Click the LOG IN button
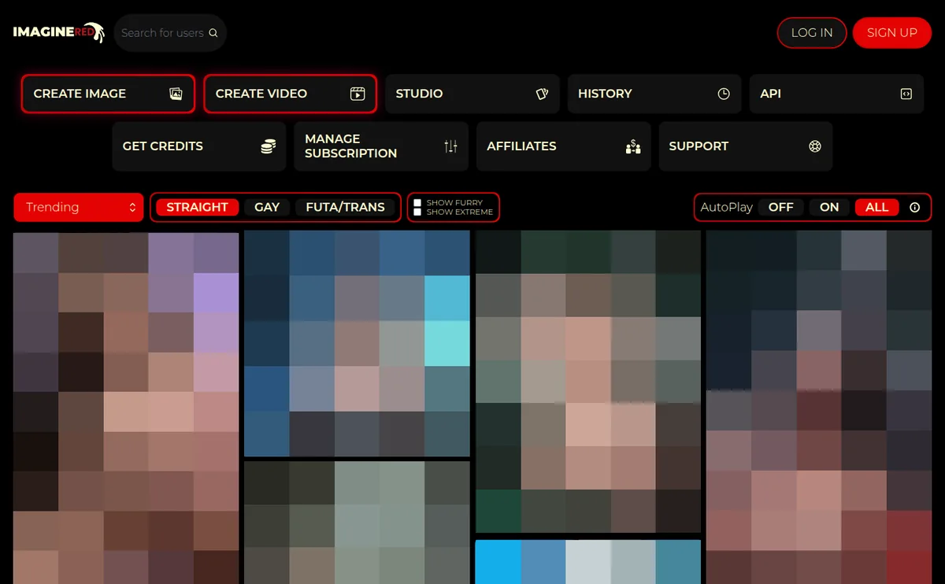Image resolution: width=945 pixels, height=584 pixels. (812, 33)
